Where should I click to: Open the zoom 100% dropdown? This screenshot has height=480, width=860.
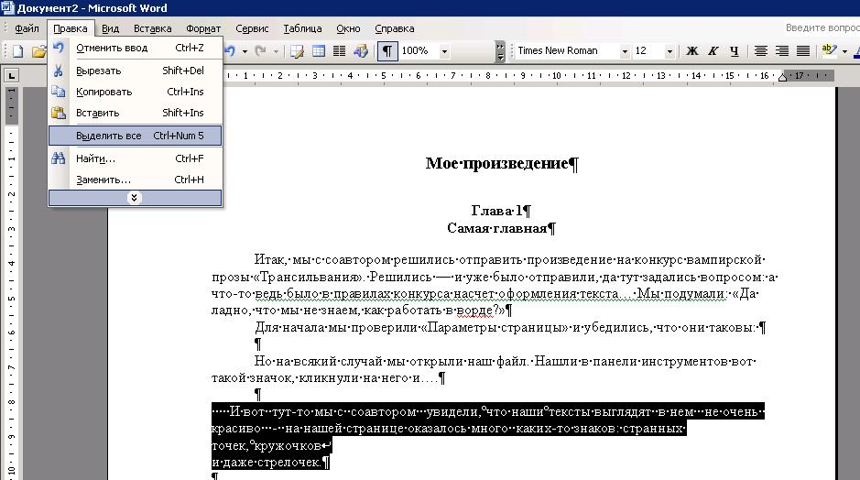coord(444,51)
